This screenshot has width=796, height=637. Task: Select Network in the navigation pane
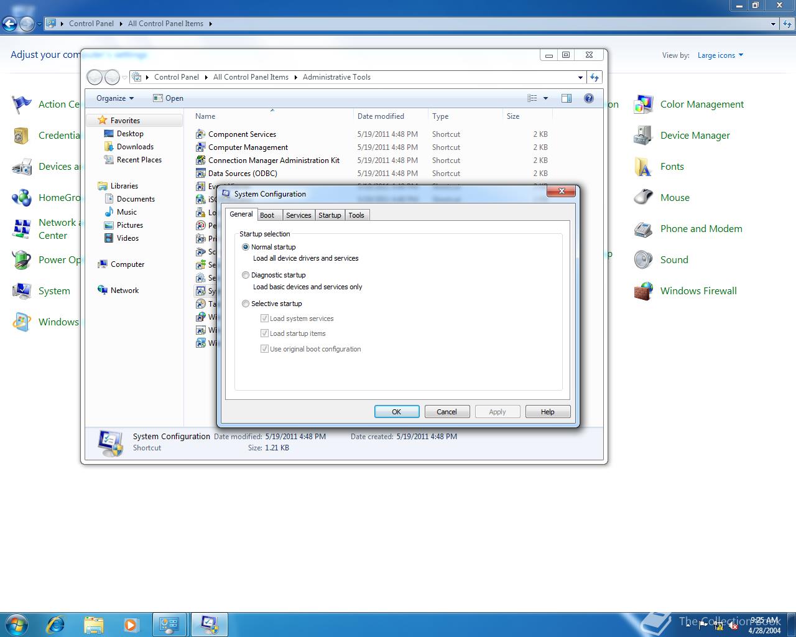point(124,291)
